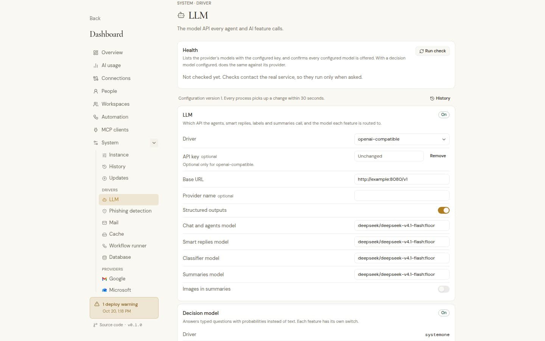
Task: Turn off Structured outputs switch
Action: (444, 210)
